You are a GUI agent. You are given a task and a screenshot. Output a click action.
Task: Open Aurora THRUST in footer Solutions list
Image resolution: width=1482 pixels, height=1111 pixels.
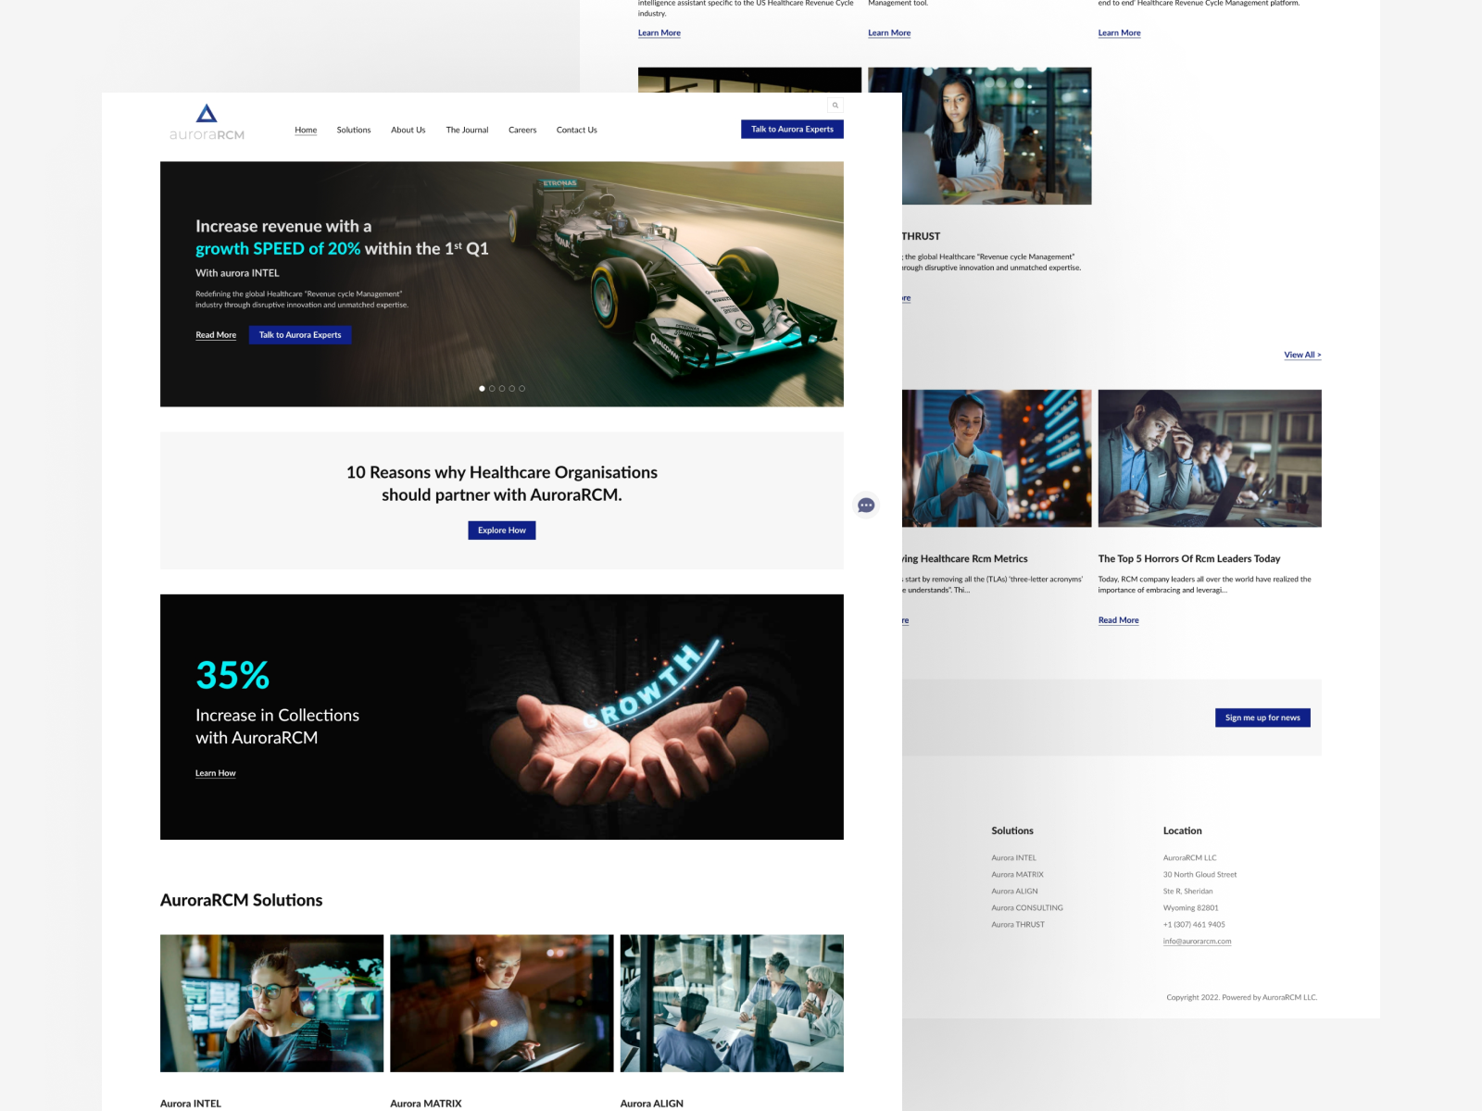click(1016, 924)
